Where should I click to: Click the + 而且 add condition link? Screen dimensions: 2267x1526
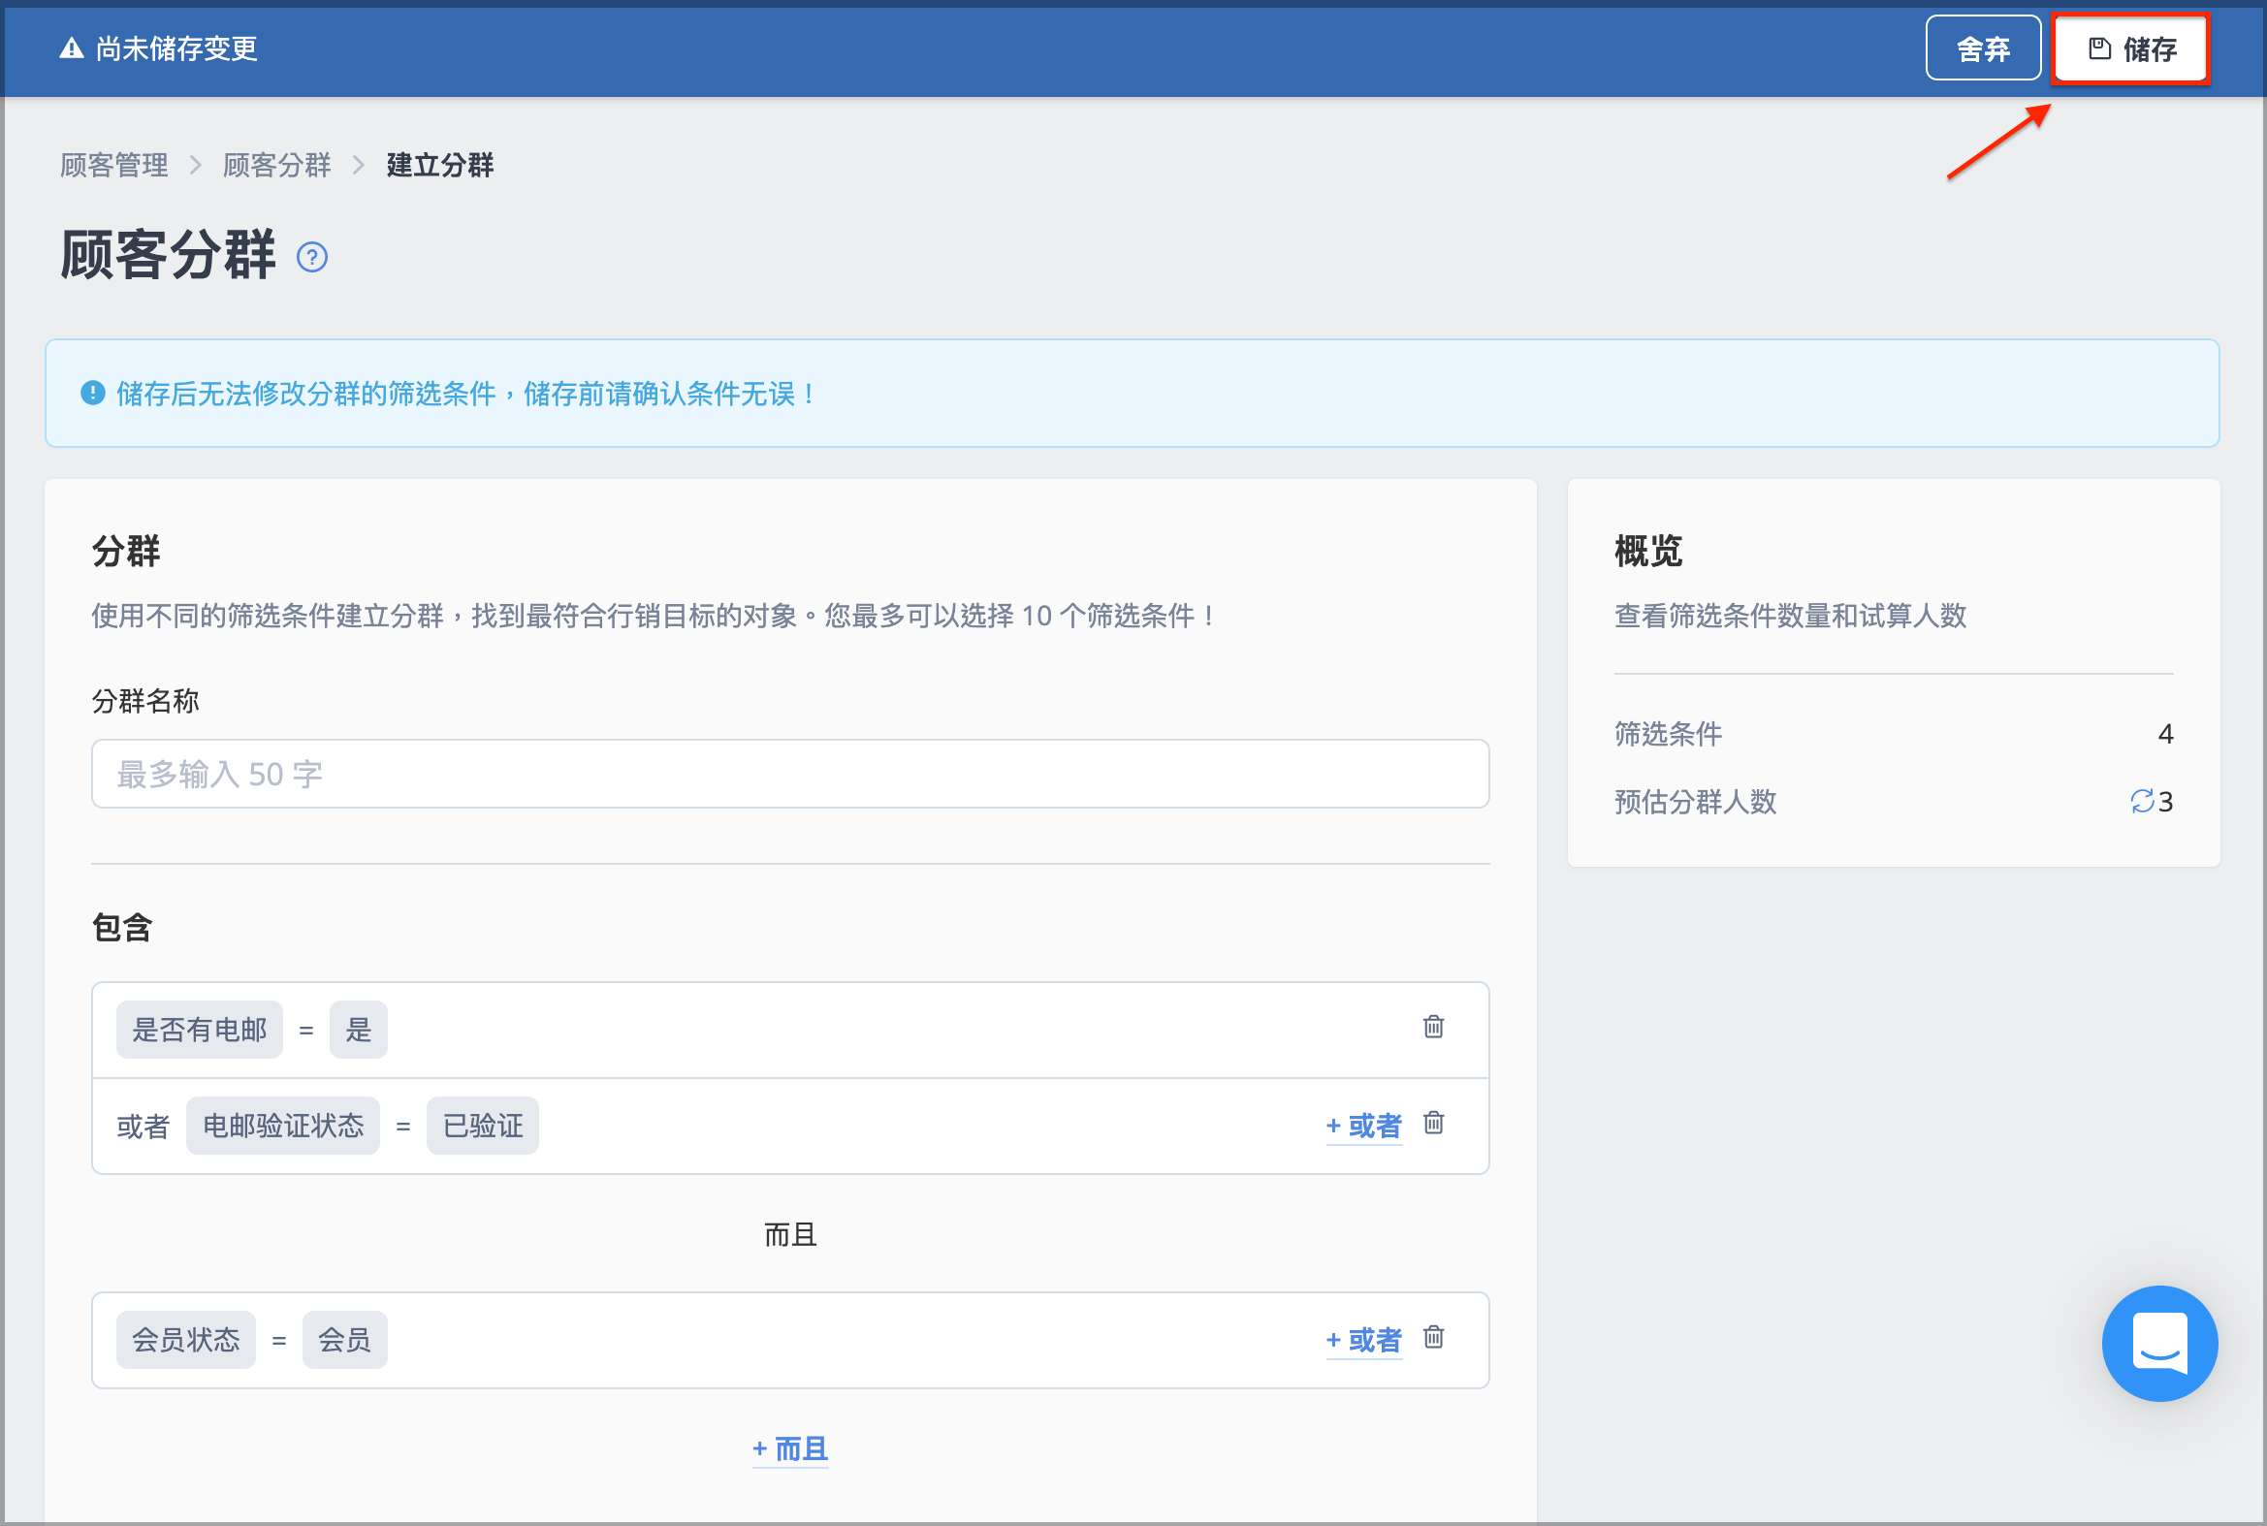pyautogui.click(x=789, y=1449)
